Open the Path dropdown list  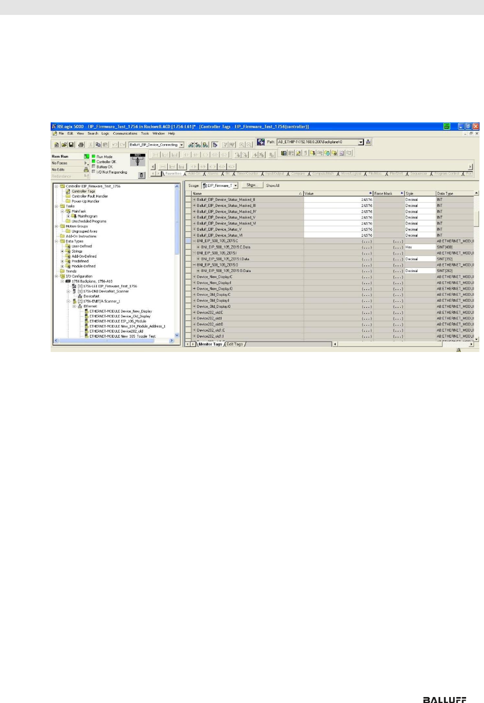coord(361,142)
